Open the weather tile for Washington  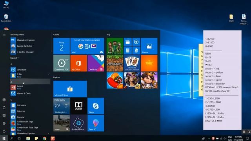tap(62, 106)
